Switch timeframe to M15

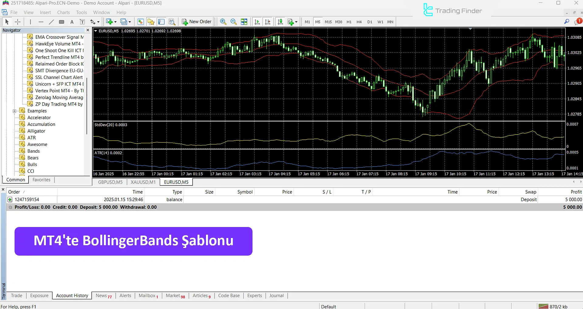click(x=328, y=22)
